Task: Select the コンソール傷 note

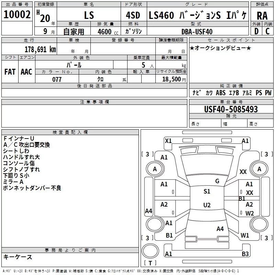Action: coord(19,163)
